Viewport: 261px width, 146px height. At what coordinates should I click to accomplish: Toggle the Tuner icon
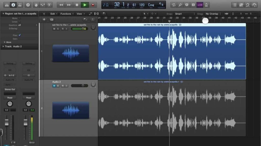click(x=180, y=5)
